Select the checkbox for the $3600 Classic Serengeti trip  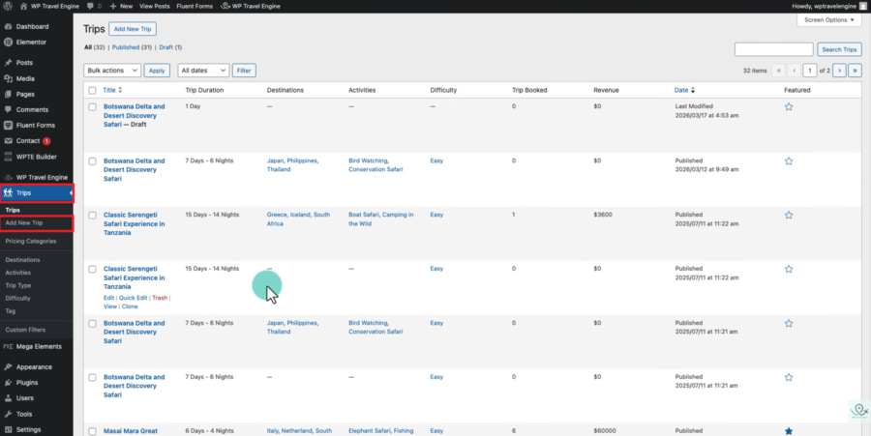click(x=92, y=216)
